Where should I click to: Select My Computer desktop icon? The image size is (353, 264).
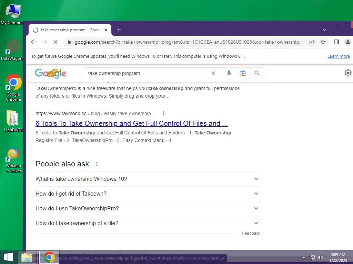point(12,14)
